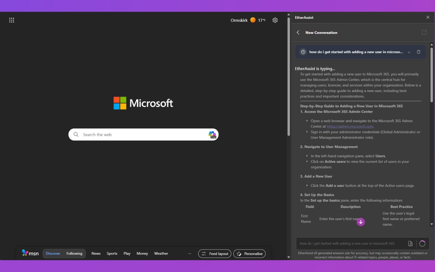This screenshot has width=435, height=272.
Task: Copy the question with the clipboard icon
Action: click(x=419, y=52)
